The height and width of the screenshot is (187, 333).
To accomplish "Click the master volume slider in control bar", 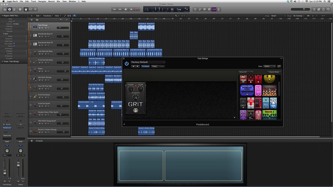I will coord(300,9).
